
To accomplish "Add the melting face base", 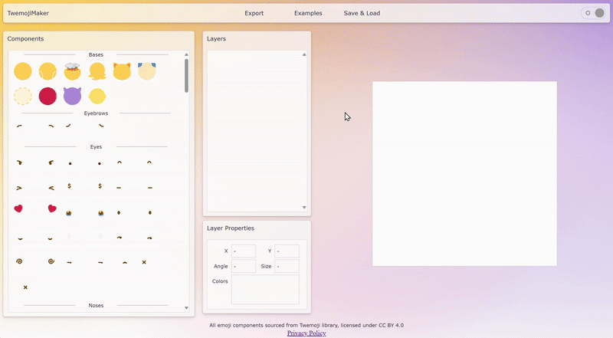I will 97,71.
